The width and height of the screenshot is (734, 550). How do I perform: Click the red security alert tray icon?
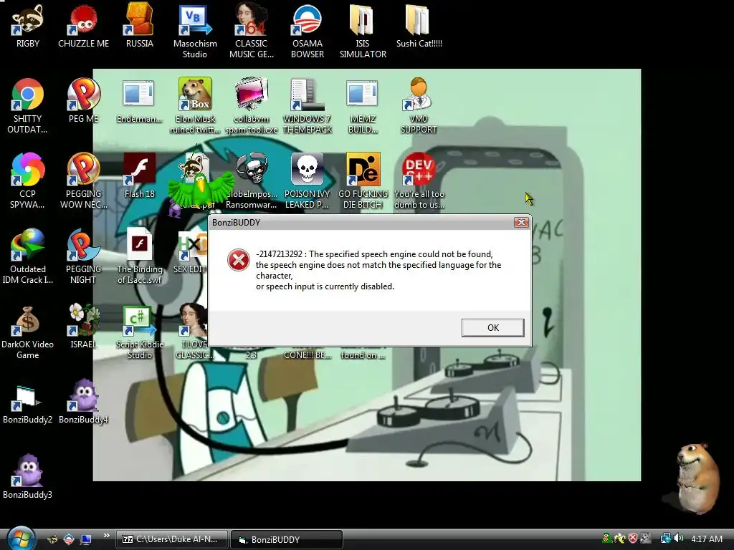click(x=633, y=539)
